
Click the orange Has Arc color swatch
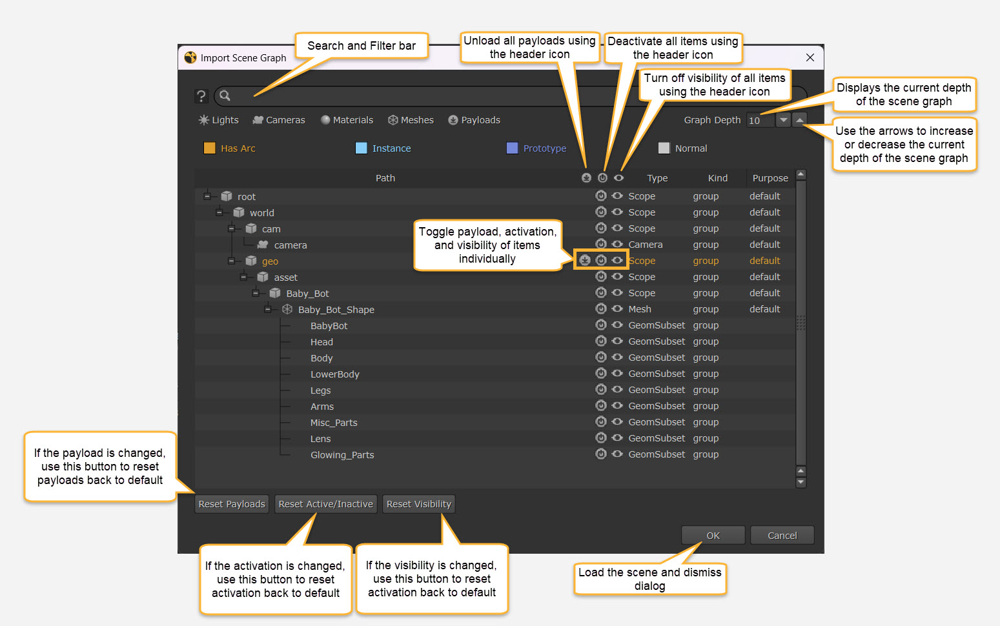click(210, 148)
